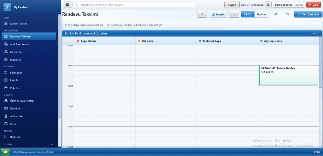
Task: Click the green dot beside Zeynep Demir
Action: [x=261, y=41]
